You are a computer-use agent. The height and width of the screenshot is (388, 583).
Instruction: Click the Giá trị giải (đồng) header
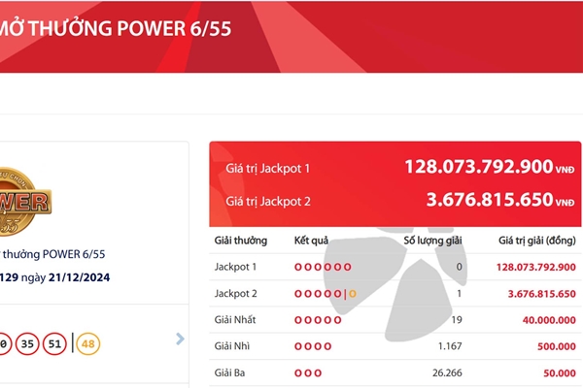[537, 239]
